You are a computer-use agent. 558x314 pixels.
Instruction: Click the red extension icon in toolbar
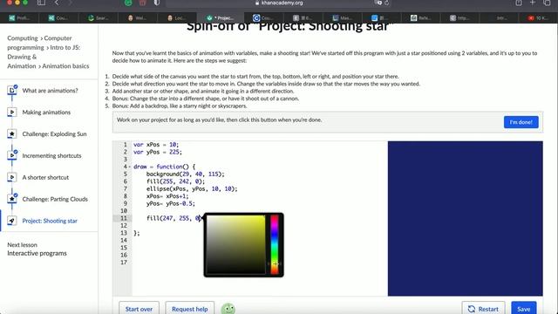tap(142, 3)
